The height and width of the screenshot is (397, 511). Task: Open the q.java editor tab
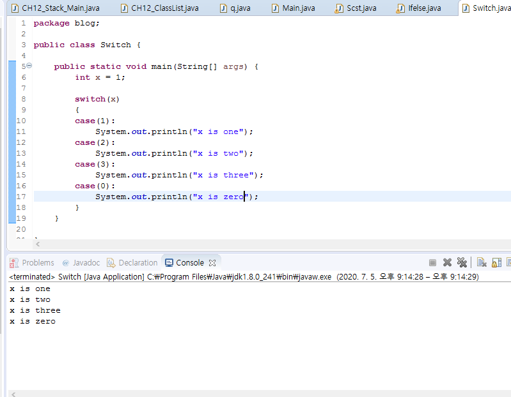[235, 8]
